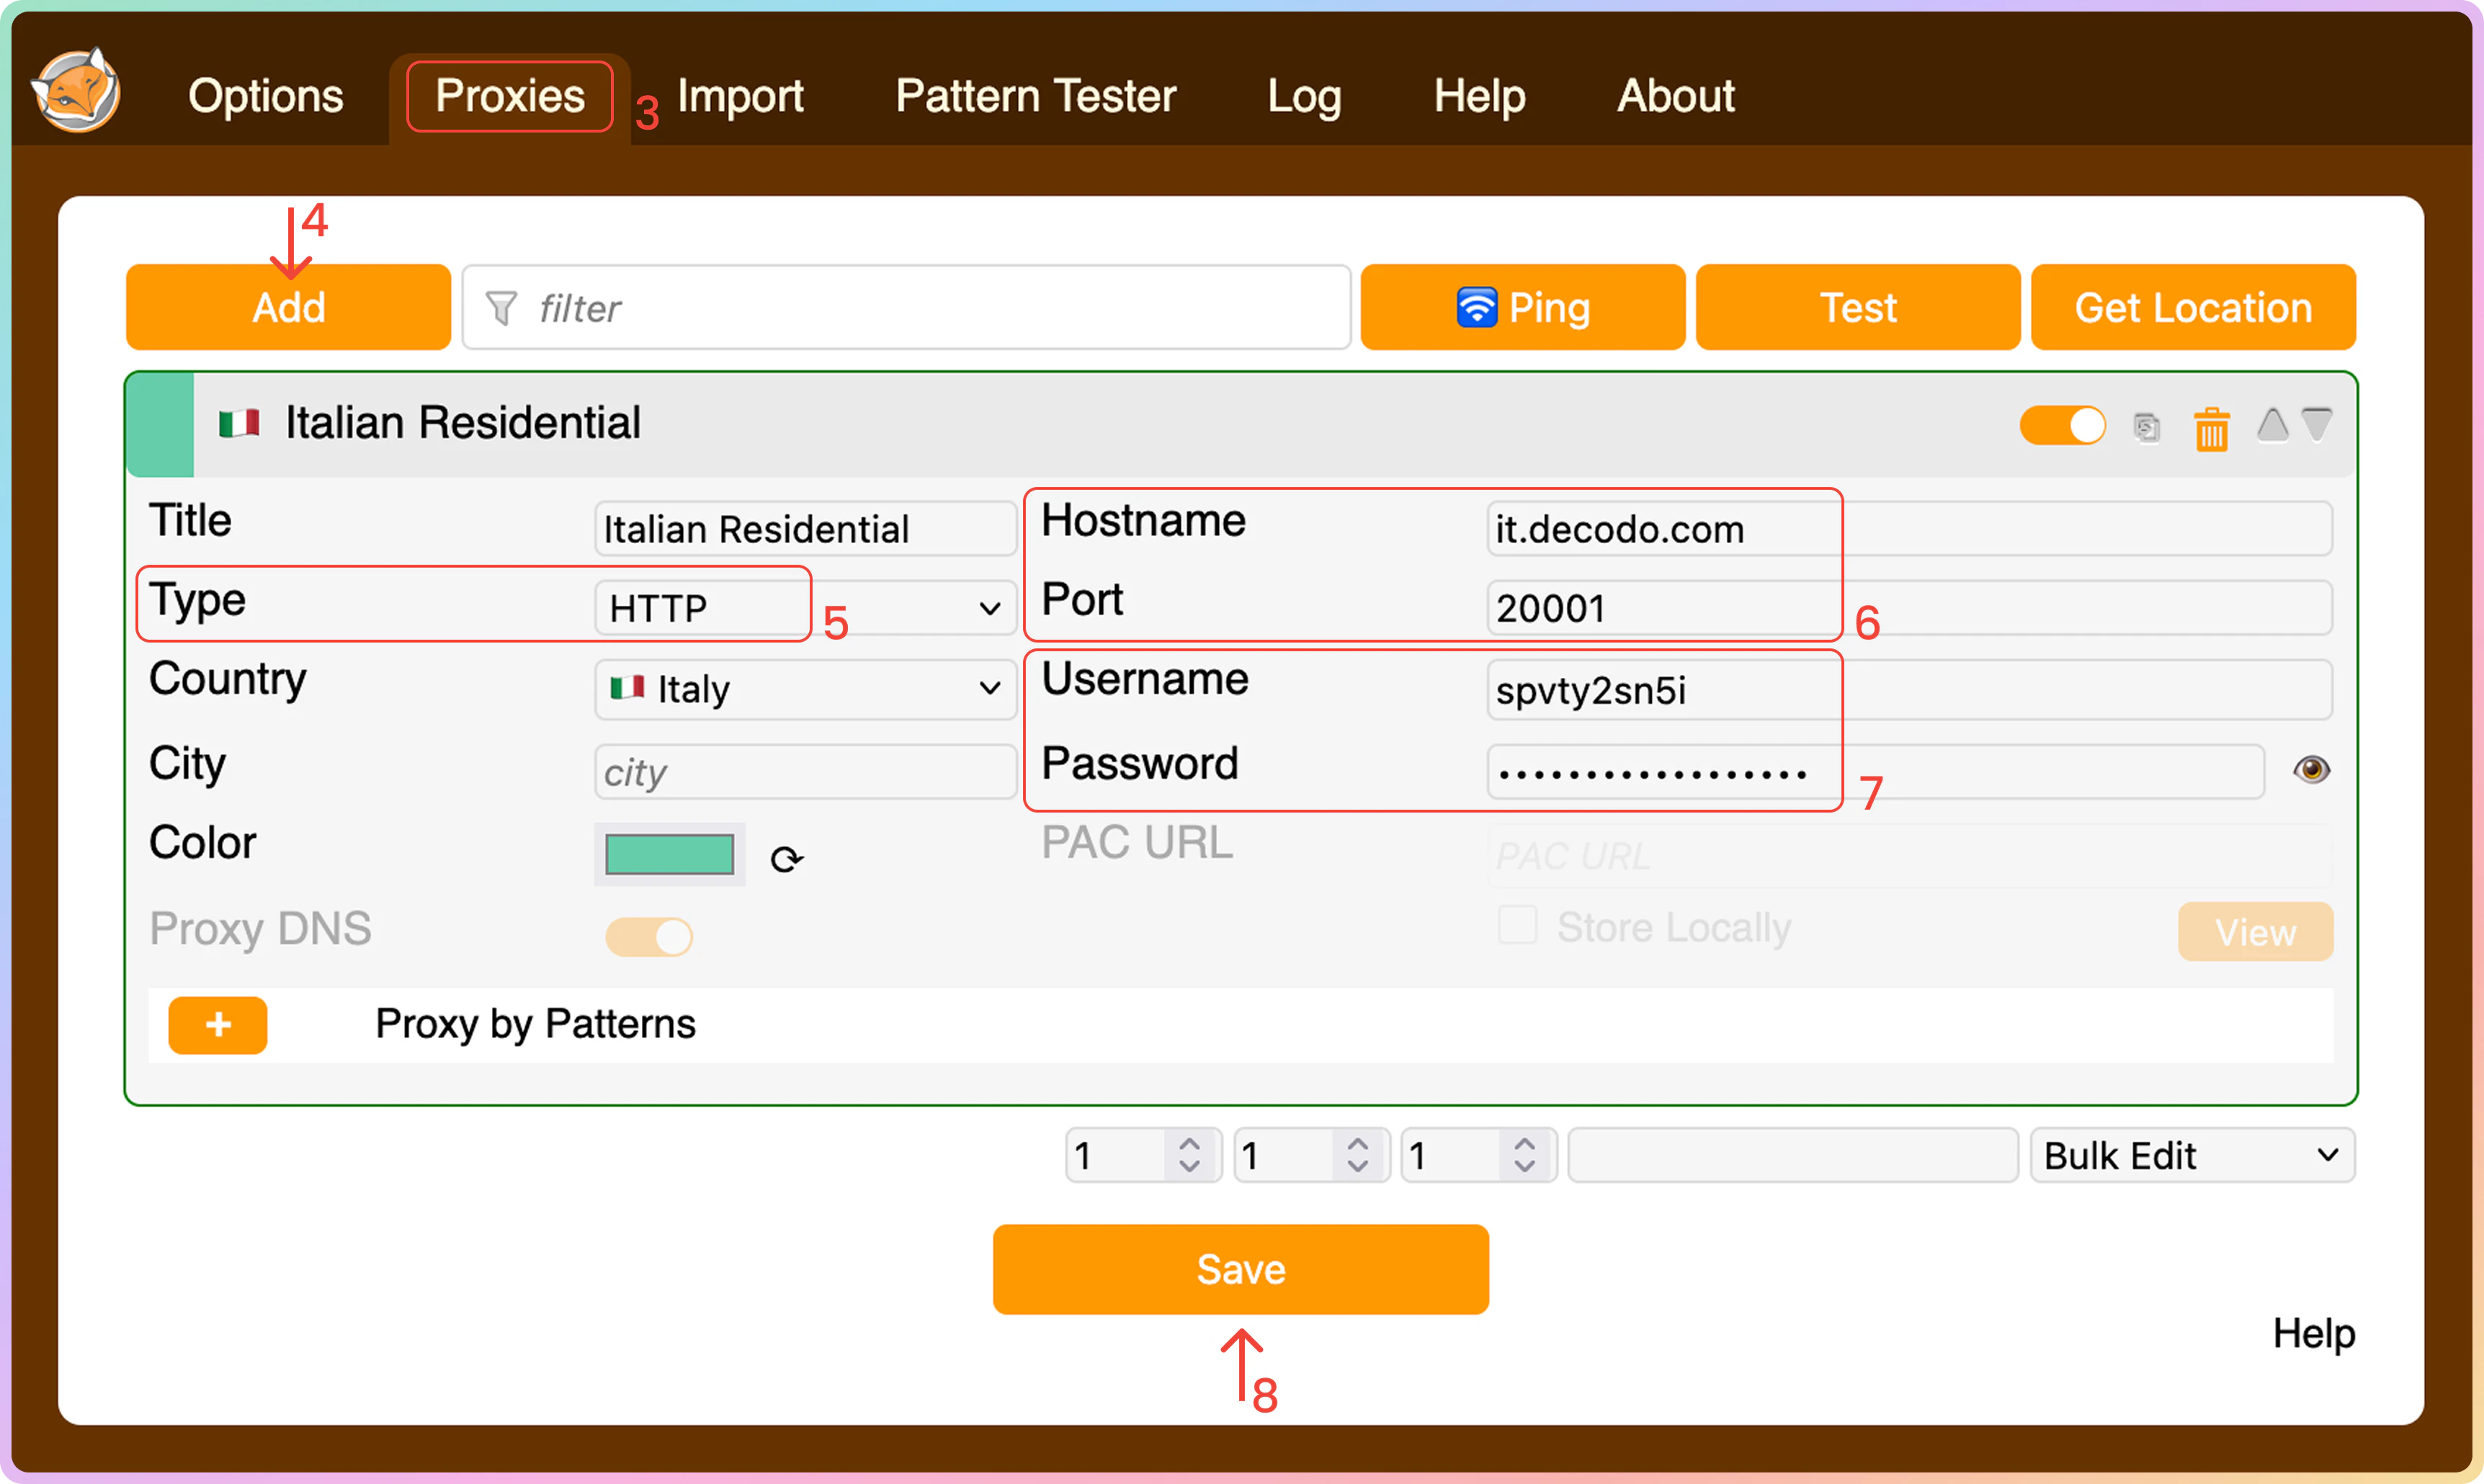This screenshot has height=1484, width=2484.
Task: Open the green Color swatch picker
Action: coord(669,855)
